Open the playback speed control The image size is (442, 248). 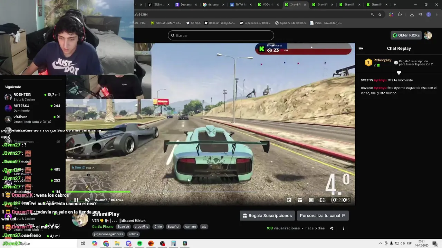pos(333,200)
